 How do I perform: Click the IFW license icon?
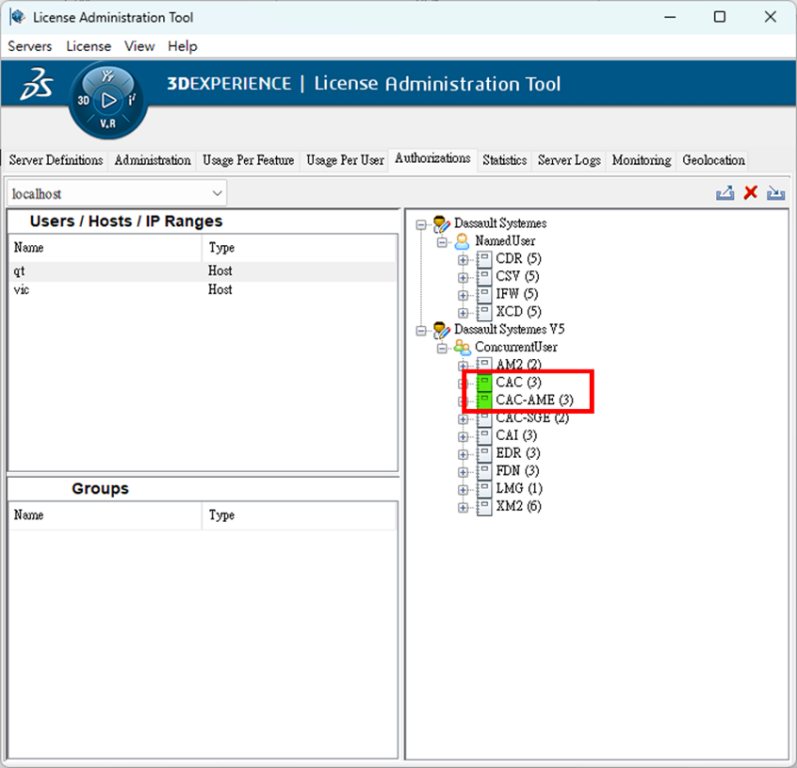[484, 294]
